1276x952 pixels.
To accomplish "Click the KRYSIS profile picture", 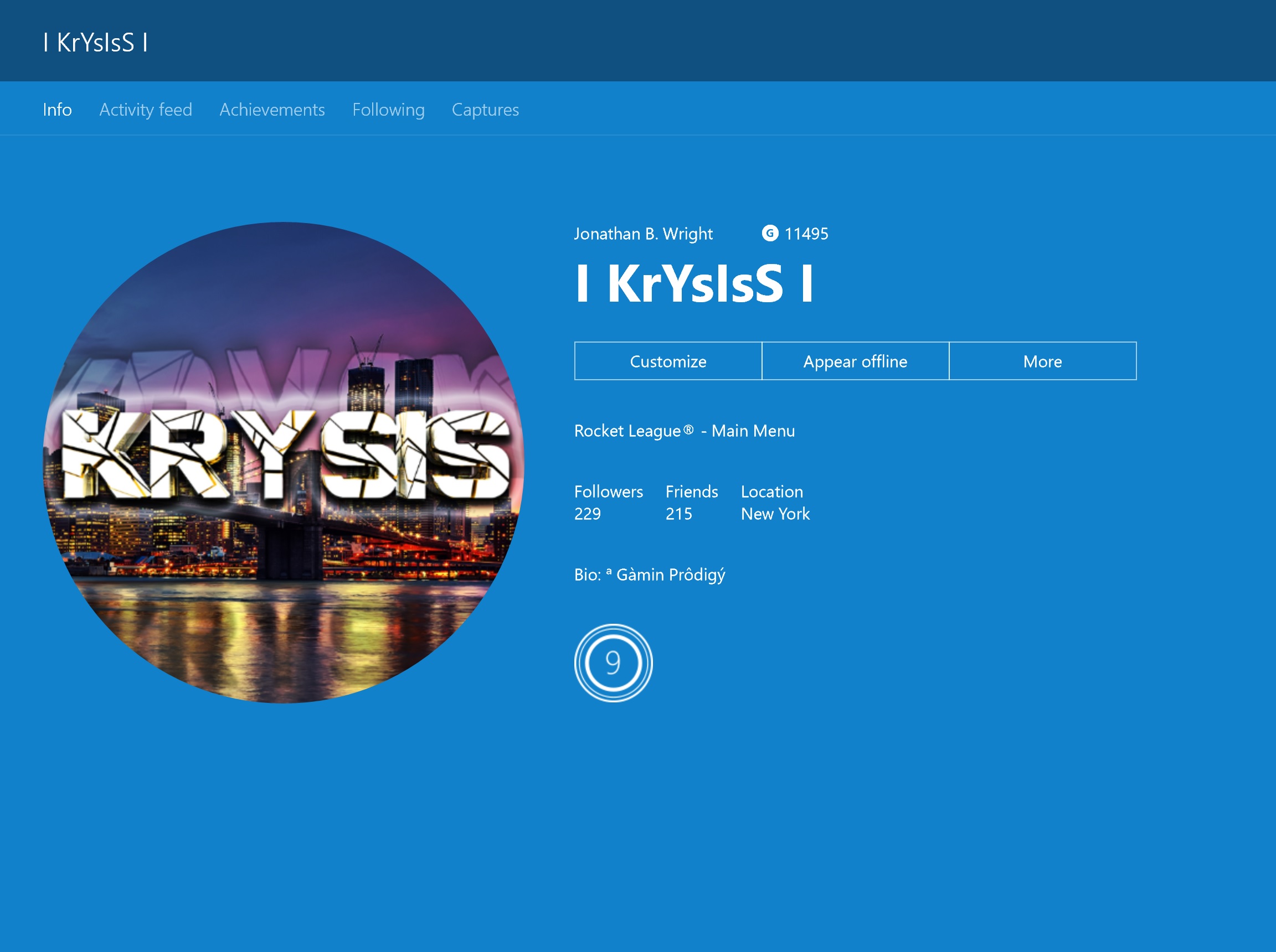I will pos(284,462).
